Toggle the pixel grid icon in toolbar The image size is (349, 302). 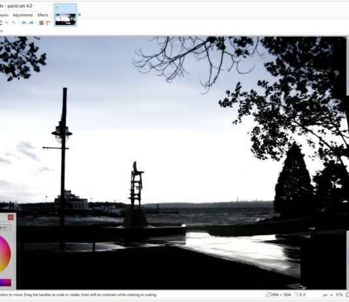pyautogui.click(x=41, y=23)
